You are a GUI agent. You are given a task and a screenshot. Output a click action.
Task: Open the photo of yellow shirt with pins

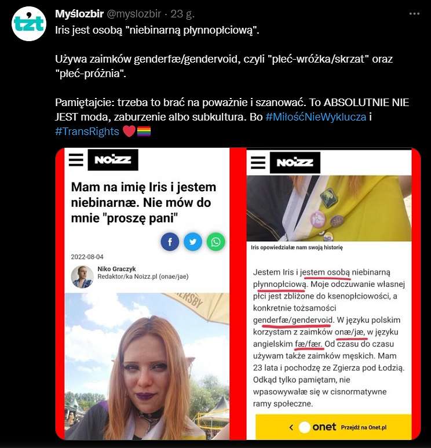click(x=329, y=208)
